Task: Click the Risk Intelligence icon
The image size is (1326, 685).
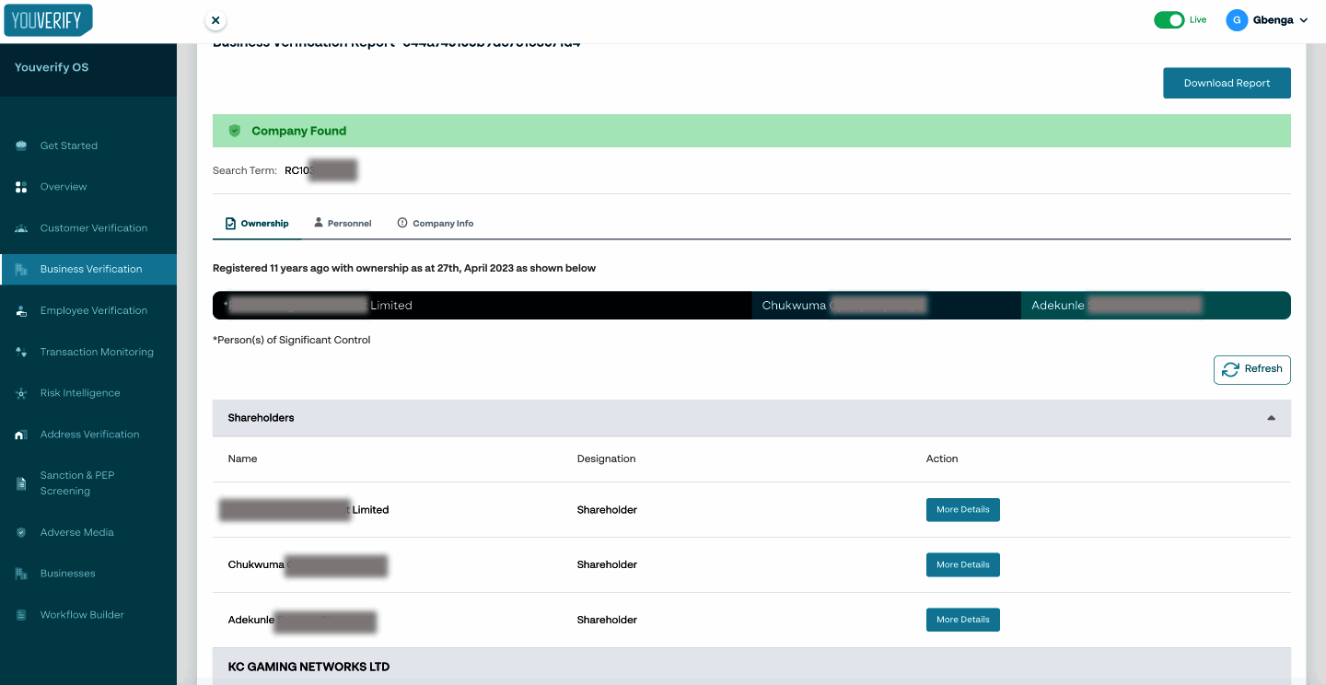Action: point(21,393)
